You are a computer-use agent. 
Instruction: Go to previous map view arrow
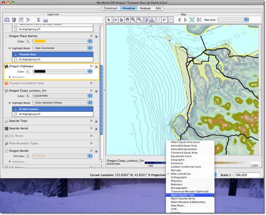click(x=179, y=20)
